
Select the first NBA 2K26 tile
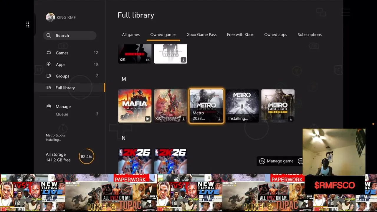click(135, 161)
